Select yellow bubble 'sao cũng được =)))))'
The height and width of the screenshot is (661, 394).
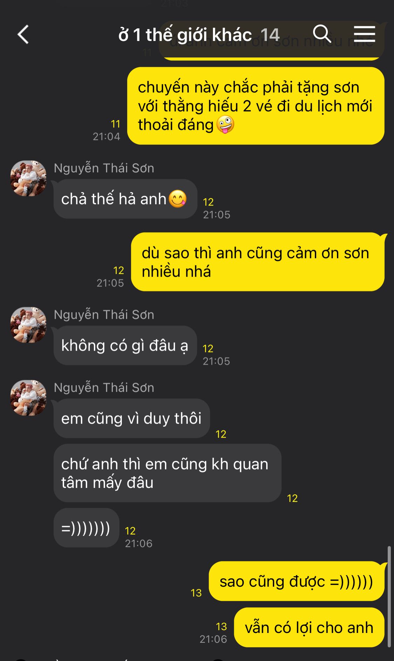tap(297, 581)
